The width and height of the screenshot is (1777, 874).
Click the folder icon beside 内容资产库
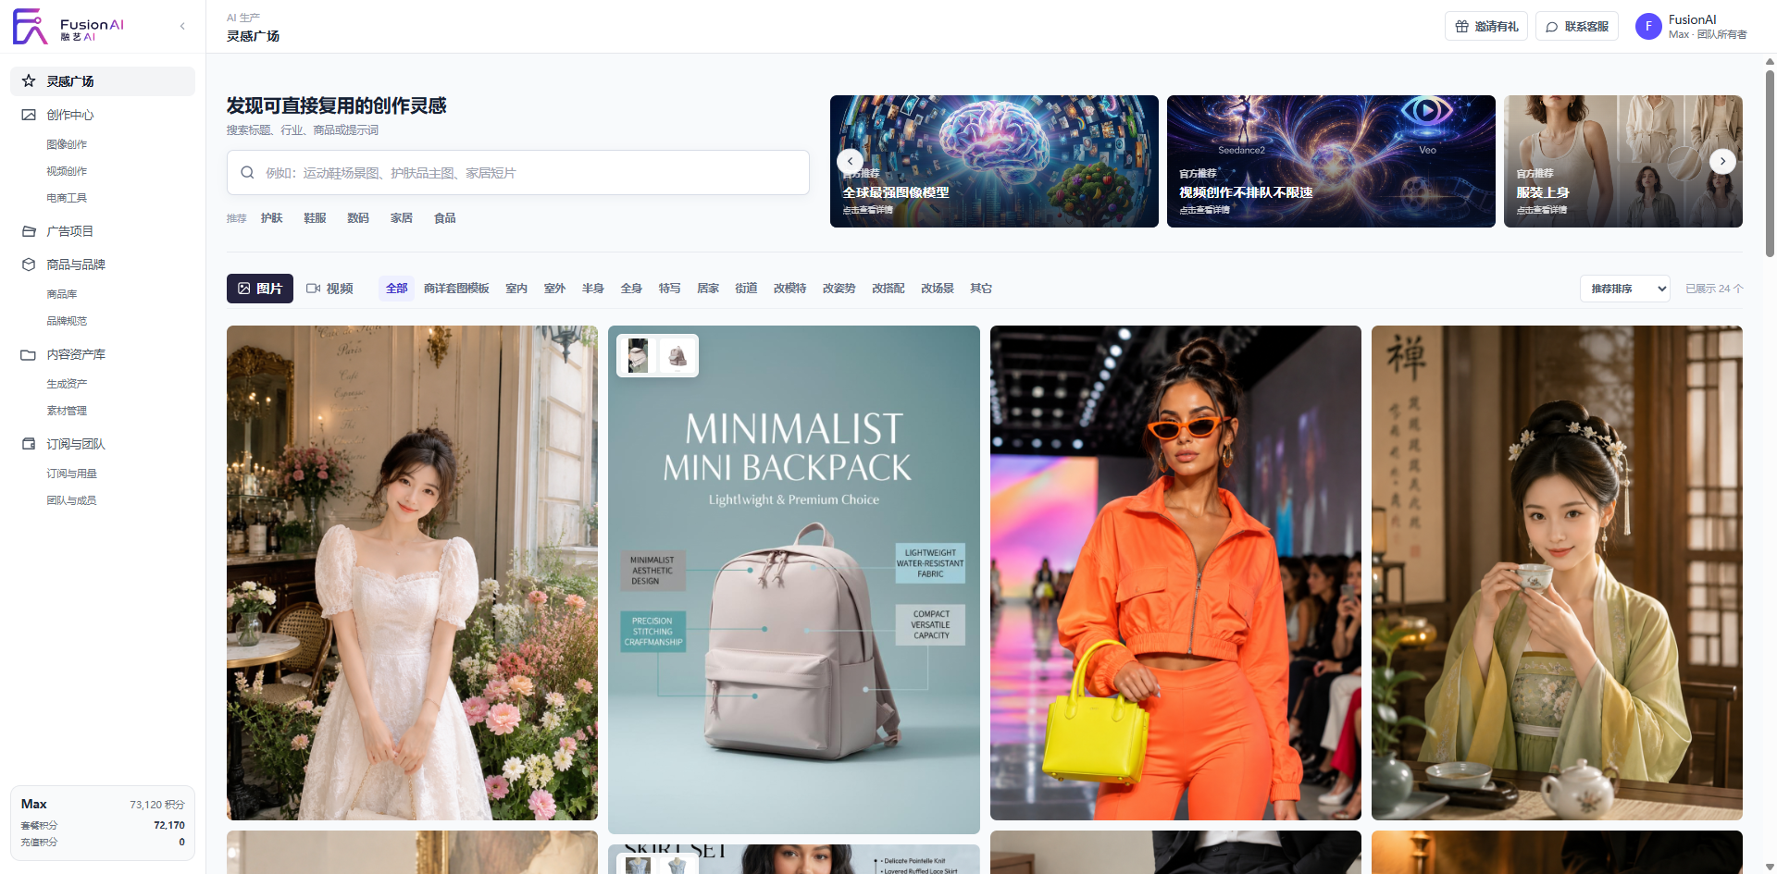click(x=29, y=354)
